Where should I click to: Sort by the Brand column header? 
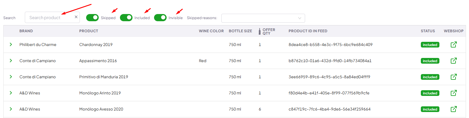click(x=26, y=31)
